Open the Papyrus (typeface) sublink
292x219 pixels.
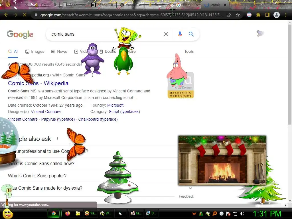(58, 119)
